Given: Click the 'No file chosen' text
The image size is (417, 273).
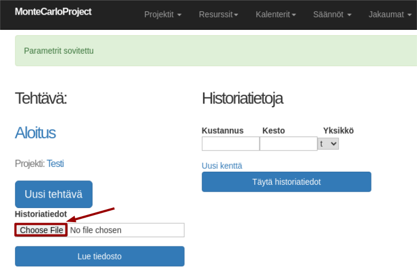Looking at the screenshot, I should click(96, 230).
